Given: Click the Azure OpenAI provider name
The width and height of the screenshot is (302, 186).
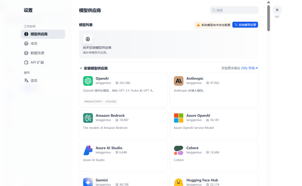Looking at the screenshot, I should (x=198, y=115).
